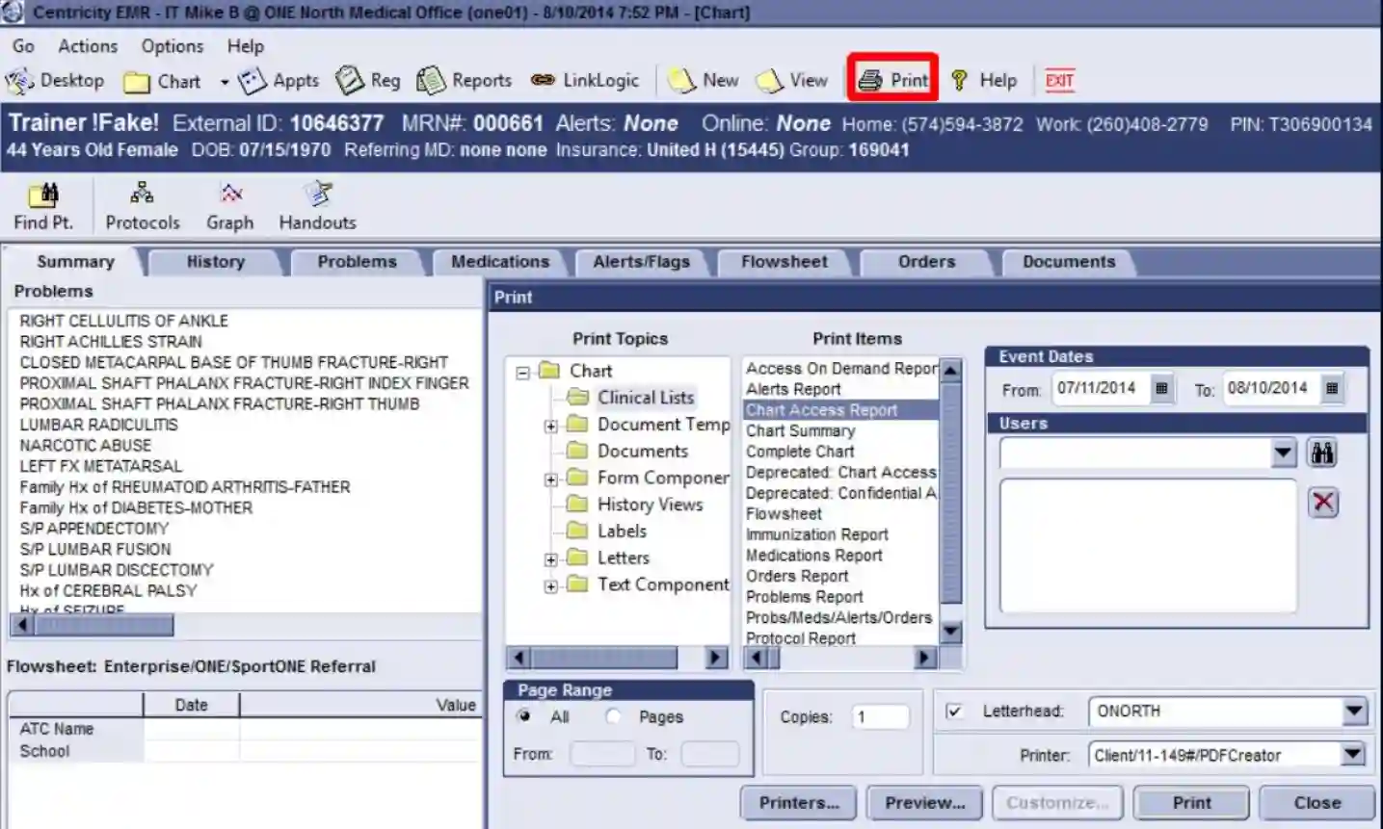The image size is (1383, 829).
Task: Uncheck the Letterhead checkbox
Action: (954, 711)
